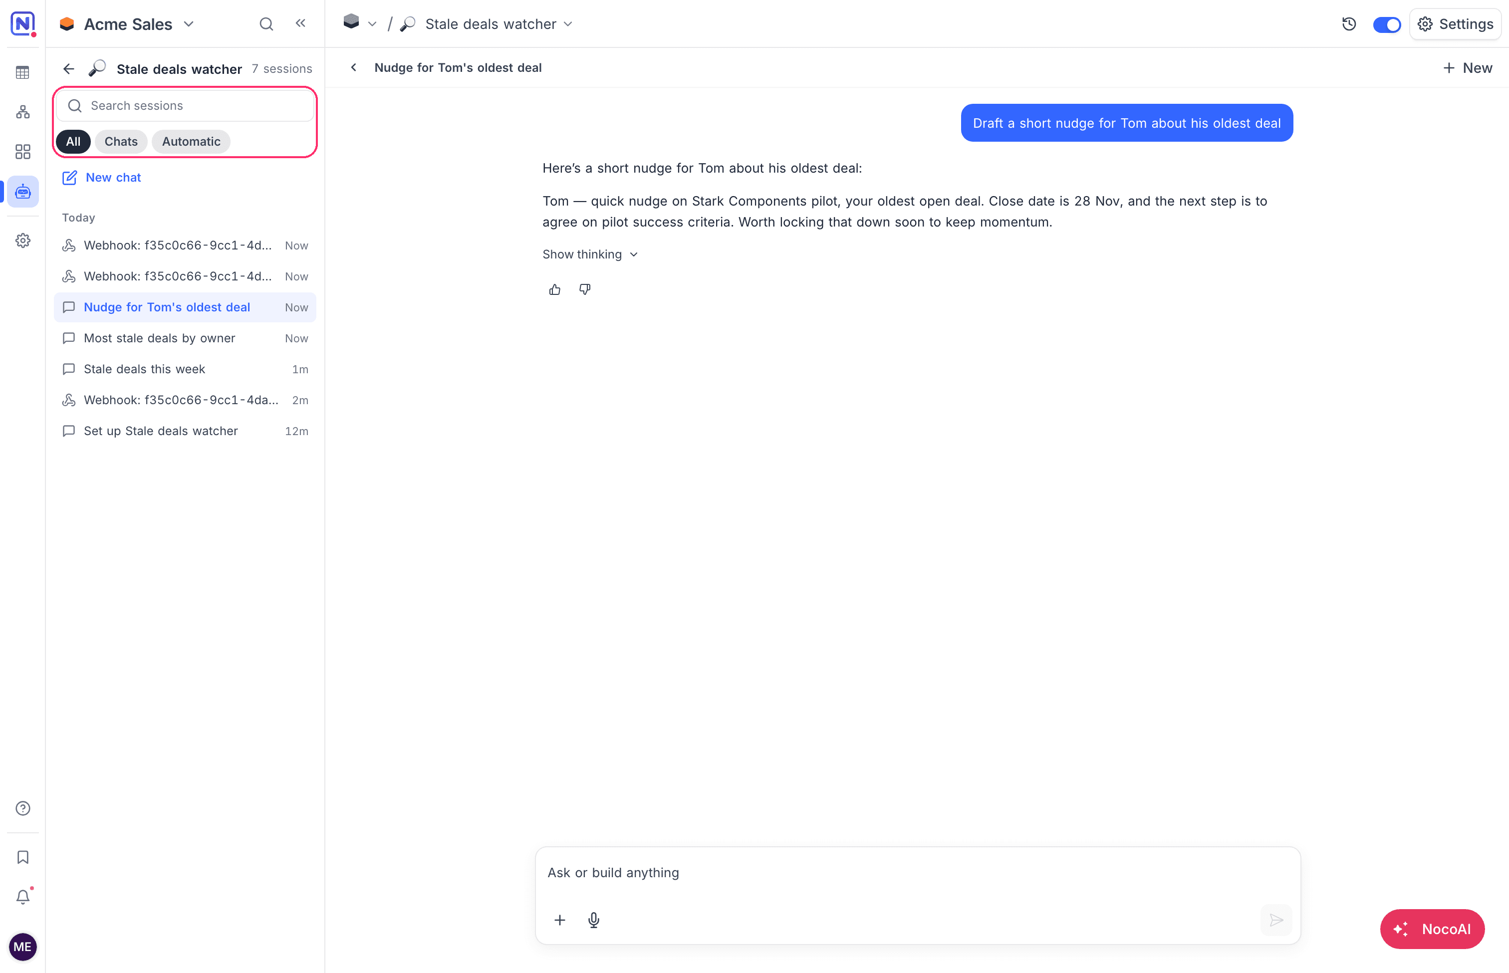This screenshot has width=1509, height=973.
Task: Click the thumbs up icon
Action: click(x=555, y=289)
